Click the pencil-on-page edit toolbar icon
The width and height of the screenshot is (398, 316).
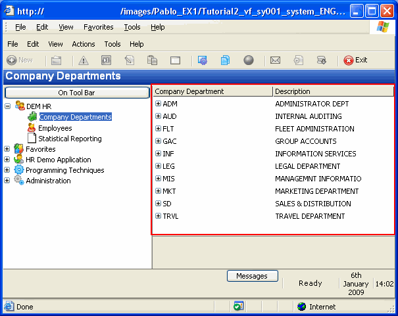coord(130,60)
